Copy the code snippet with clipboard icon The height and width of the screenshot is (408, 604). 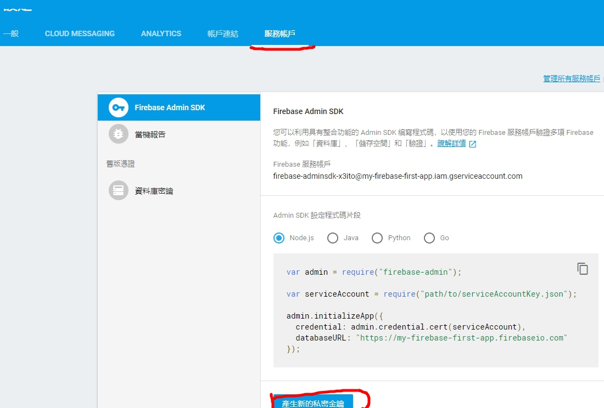tap(583, 268)
